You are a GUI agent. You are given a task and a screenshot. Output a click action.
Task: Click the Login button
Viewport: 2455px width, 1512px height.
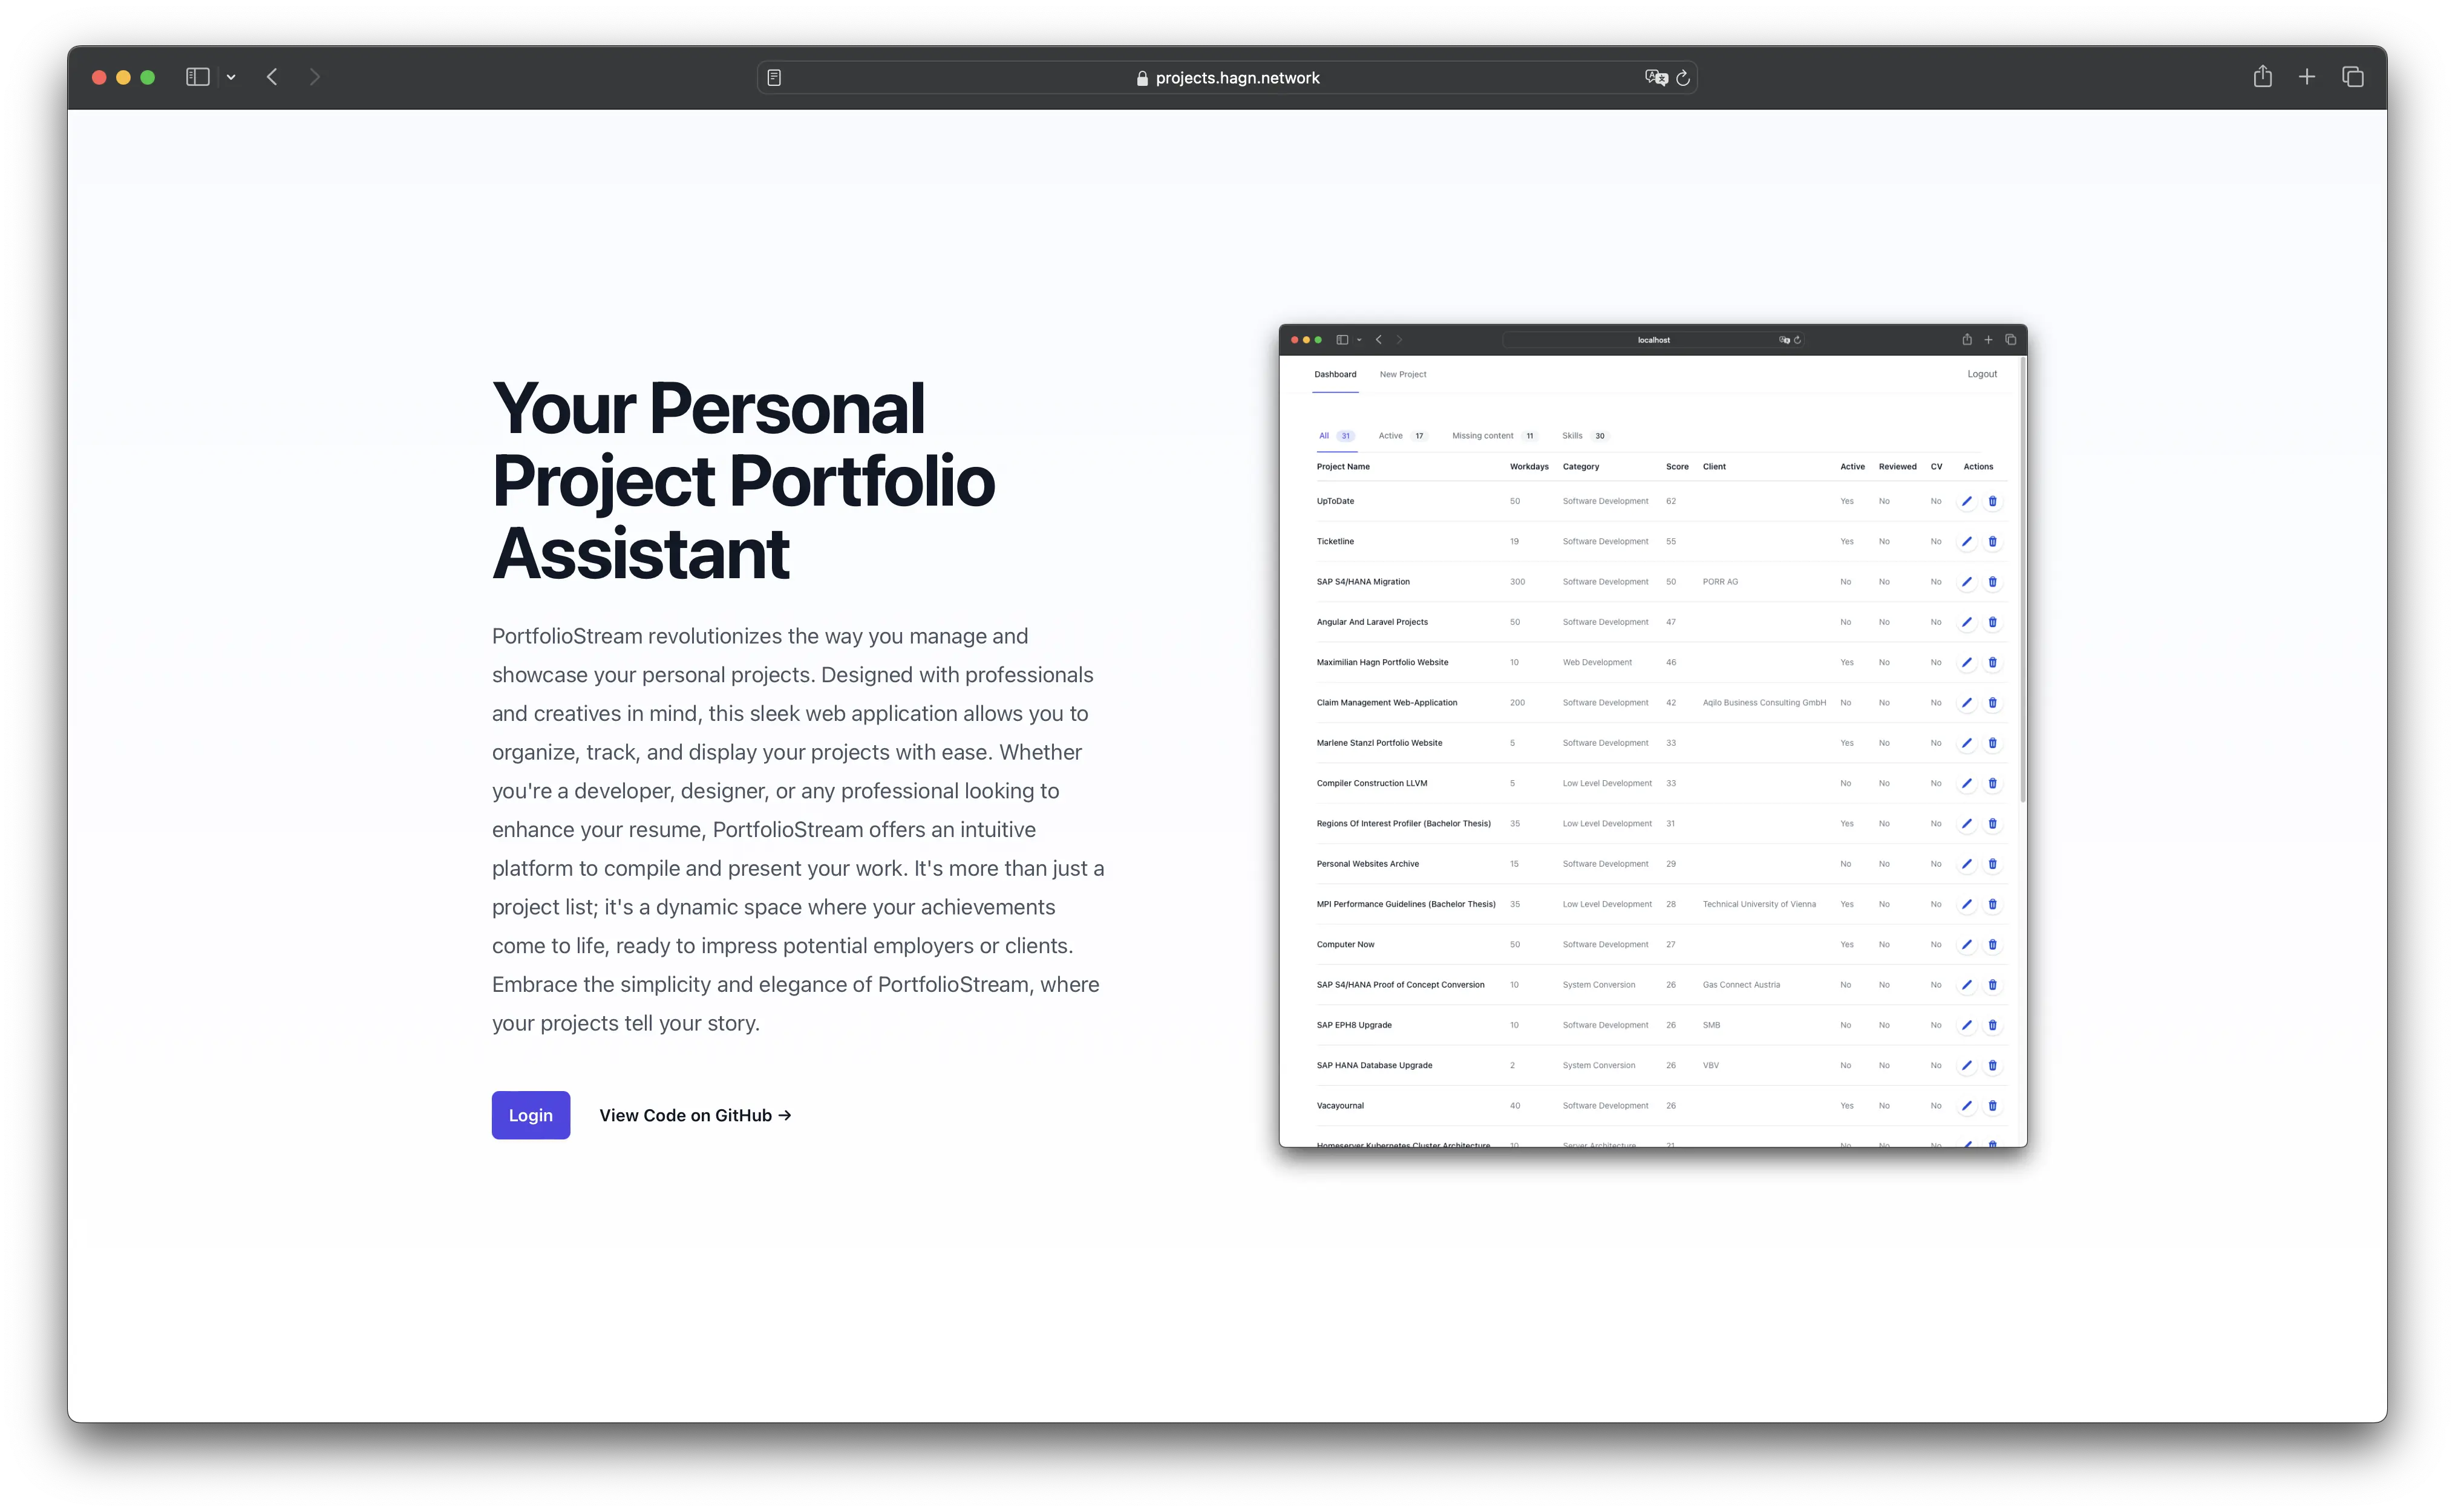point(529,1114)
